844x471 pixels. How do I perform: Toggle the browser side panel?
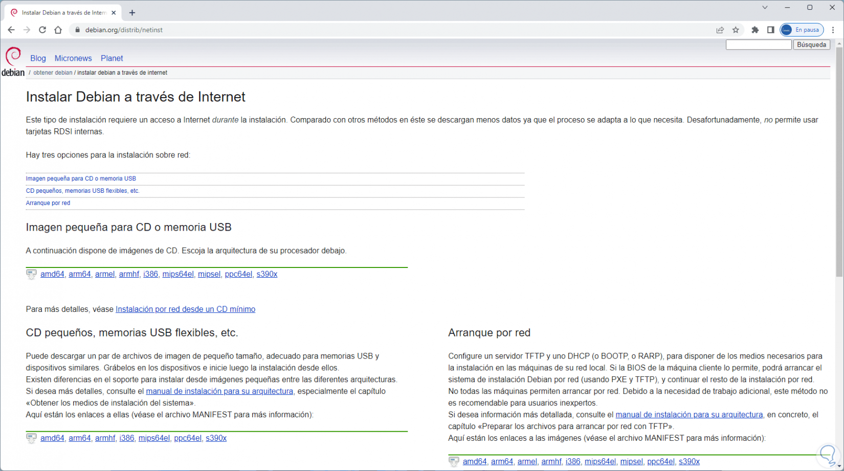[x=770, y=30]
